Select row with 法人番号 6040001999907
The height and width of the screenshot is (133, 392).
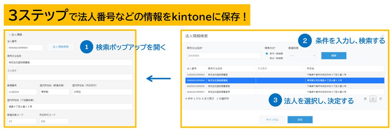click(285, 92)
